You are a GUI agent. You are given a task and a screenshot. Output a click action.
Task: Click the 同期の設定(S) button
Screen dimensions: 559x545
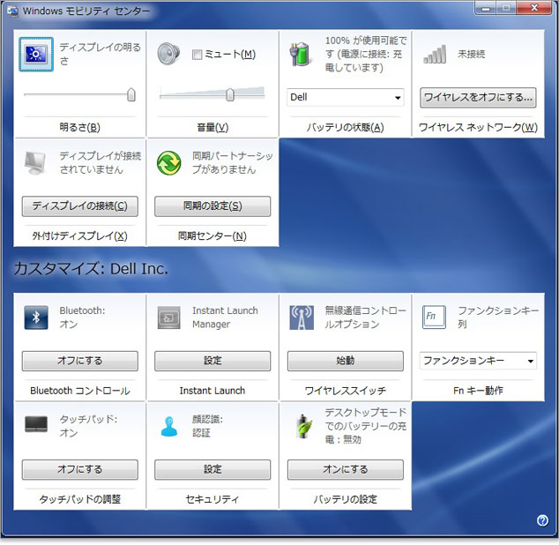point(212,205)
